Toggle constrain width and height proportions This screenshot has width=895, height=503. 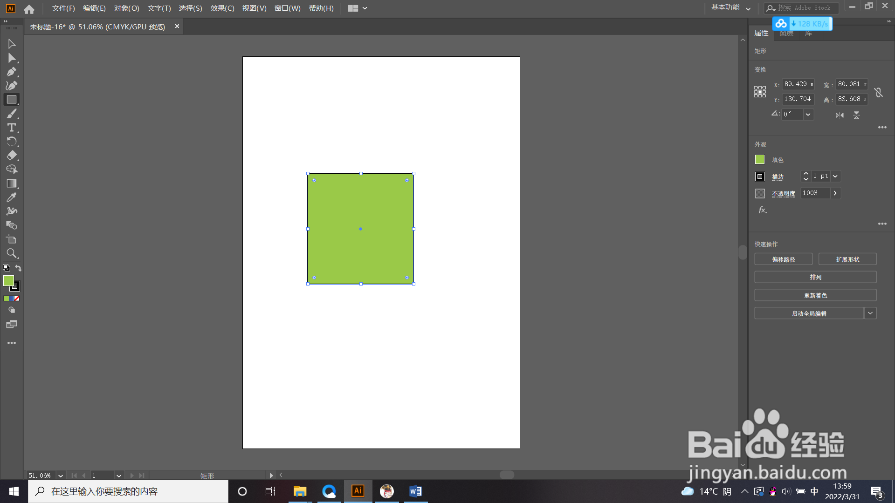coord(879,92)
